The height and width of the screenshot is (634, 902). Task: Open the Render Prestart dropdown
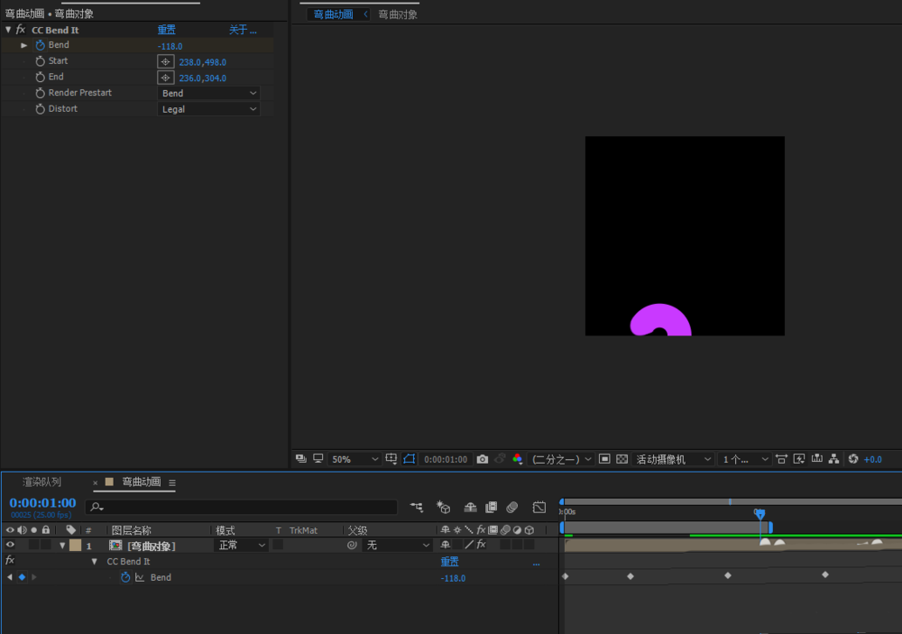[x=208, y=93]
